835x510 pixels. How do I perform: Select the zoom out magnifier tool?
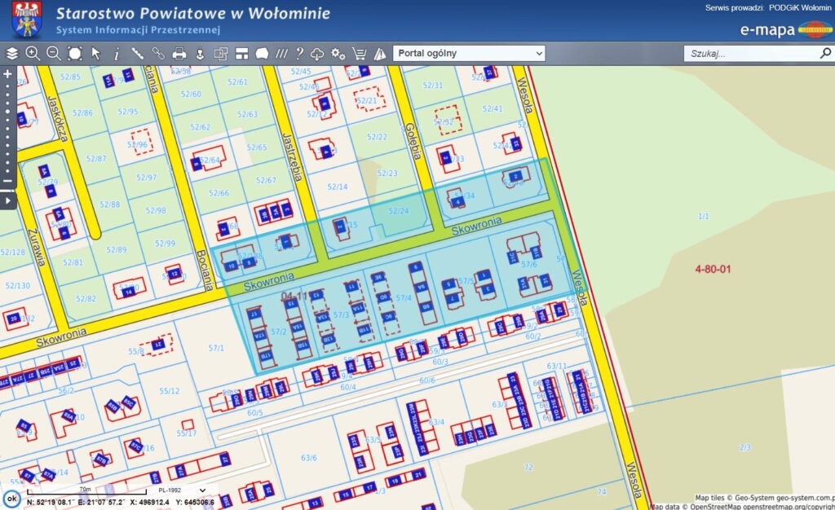[54, 54]
